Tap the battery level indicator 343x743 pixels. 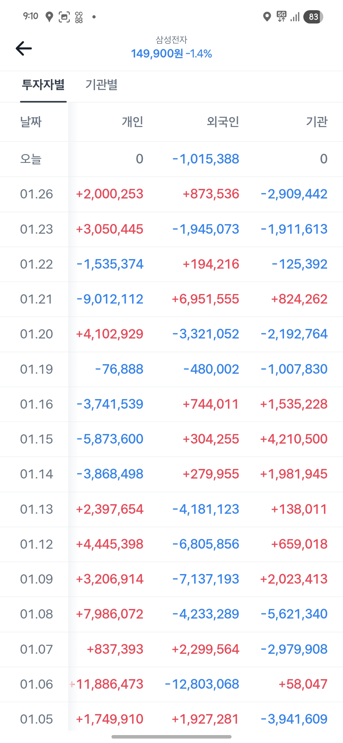click(x=313, y=17)
